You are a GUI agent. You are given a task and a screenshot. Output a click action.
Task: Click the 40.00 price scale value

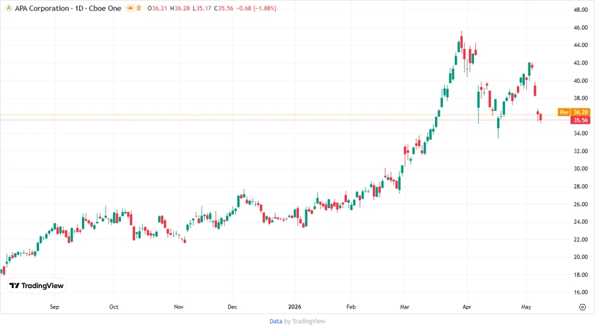click(x=580, y=81)
